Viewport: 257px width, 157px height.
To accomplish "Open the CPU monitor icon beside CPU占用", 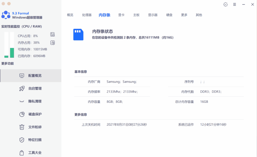I will coord(52,34).
